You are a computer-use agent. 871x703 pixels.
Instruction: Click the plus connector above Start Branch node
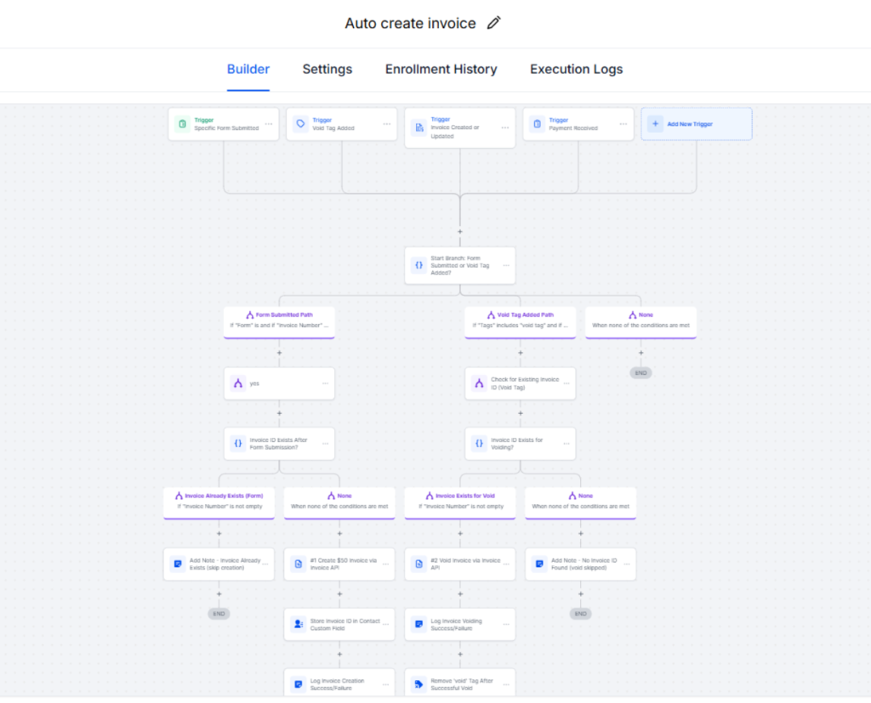click(460, 231)
